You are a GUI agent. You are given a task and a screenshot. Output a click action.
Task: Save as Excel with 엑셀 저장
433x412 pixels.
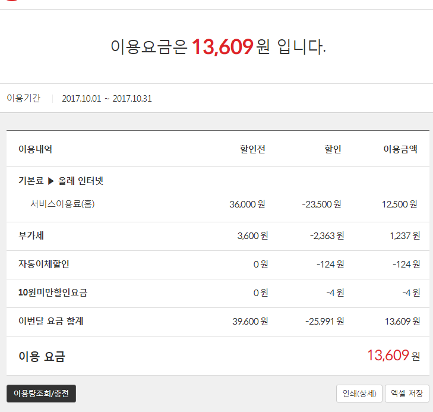pyautogui.click(x=407, y=394)
